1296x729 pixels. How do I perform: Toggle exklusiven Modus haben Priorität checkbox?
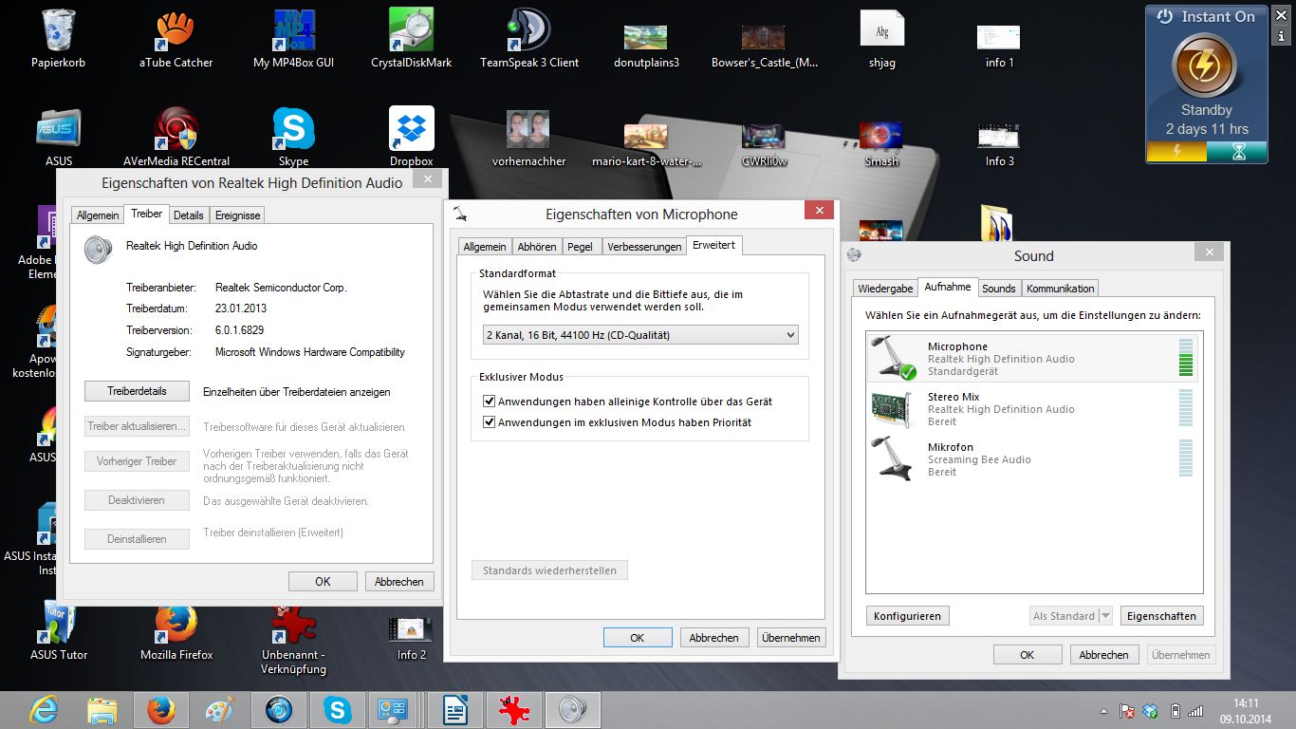click(x=490, y=421)
